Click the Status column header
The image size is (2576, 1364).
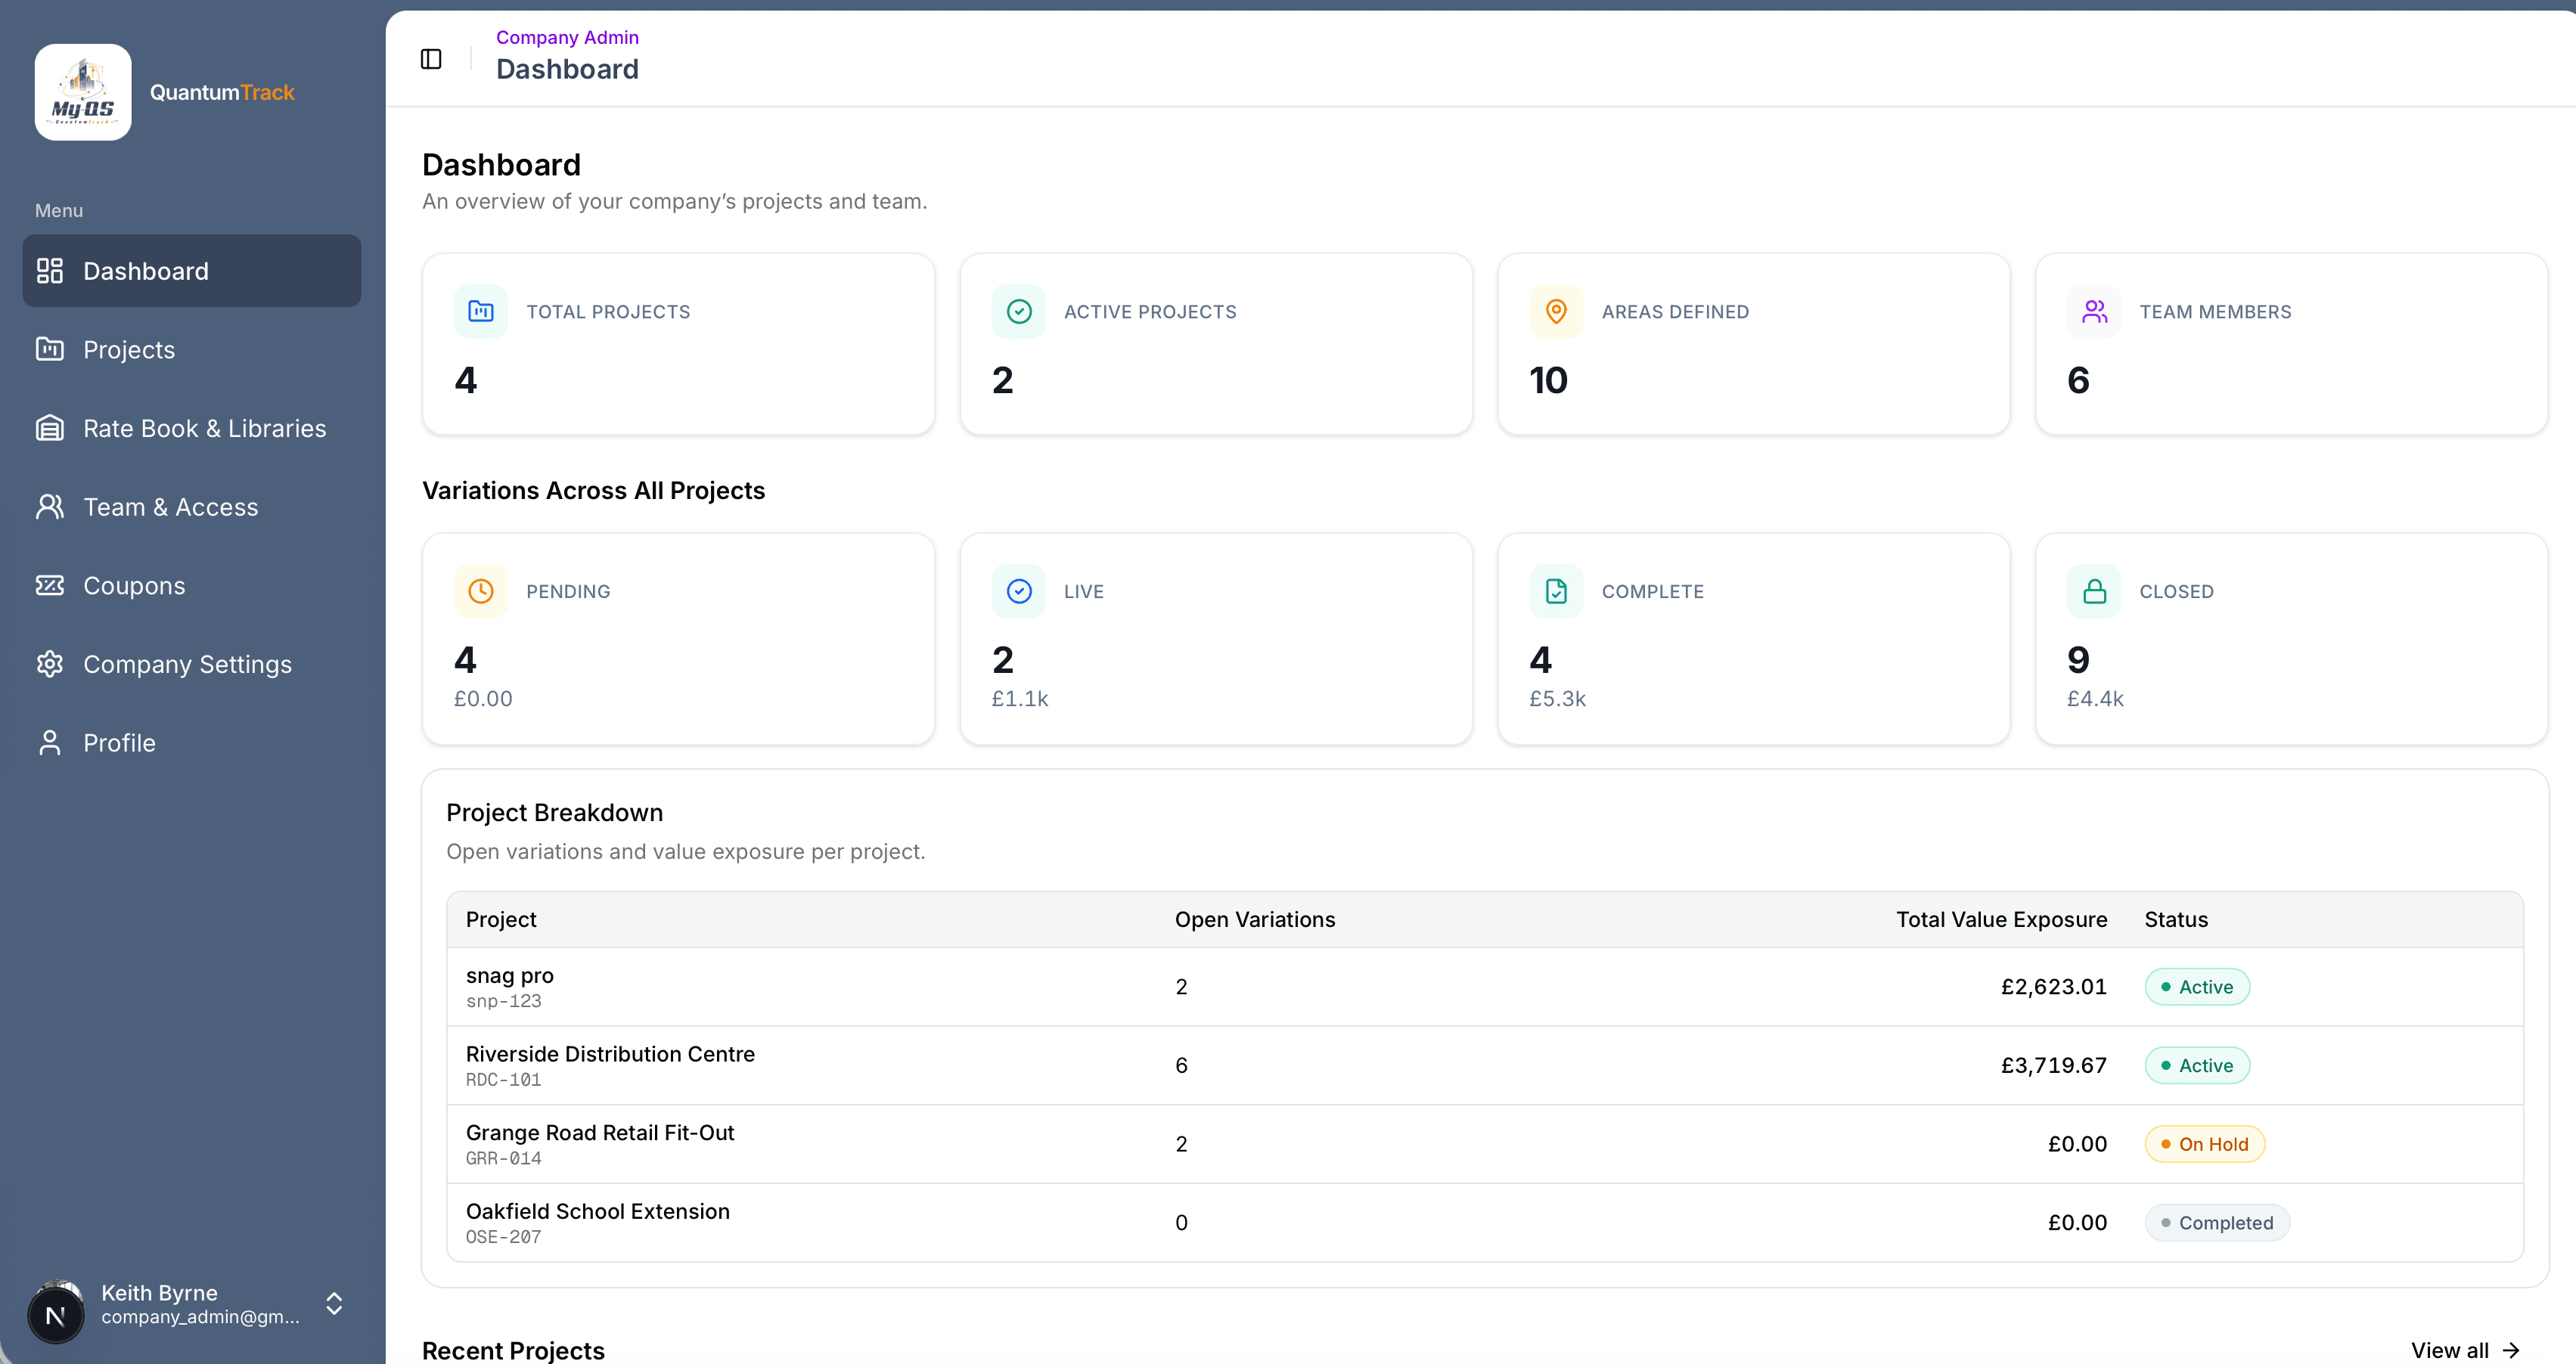(2176, 920)
